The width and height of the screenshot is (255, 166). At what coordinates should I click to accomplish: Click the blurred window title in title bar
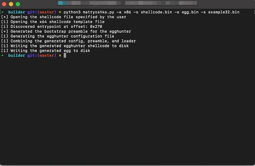[127, 3]
